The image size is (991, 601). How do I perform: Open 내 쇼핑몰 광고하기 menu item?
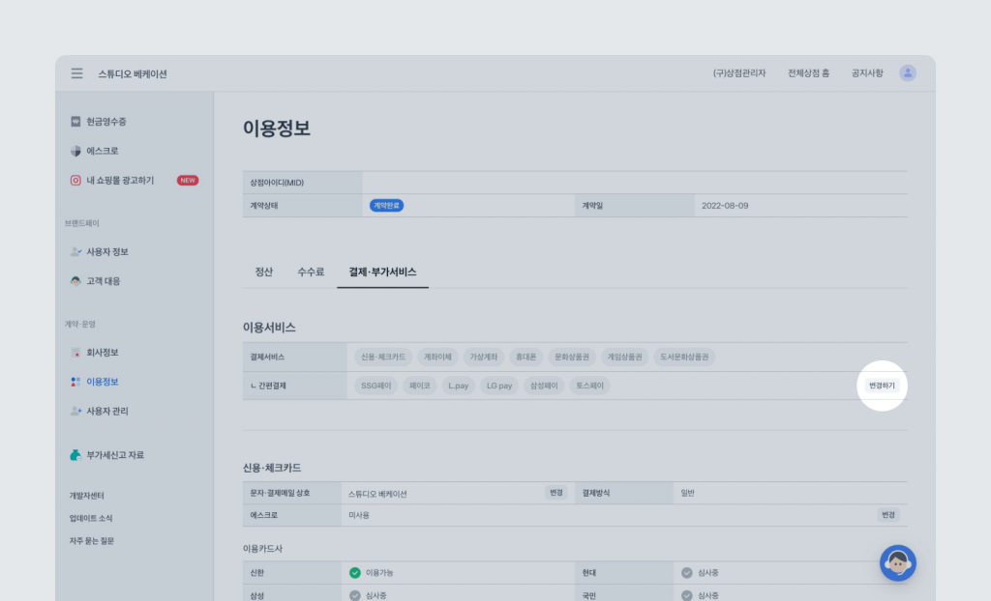(120, 181)
